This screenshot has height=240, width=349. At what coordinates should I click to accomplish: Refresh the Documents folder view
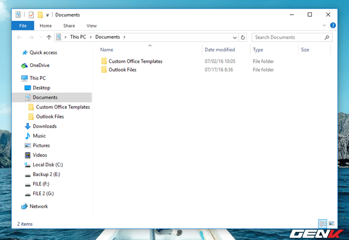point(243,38)
